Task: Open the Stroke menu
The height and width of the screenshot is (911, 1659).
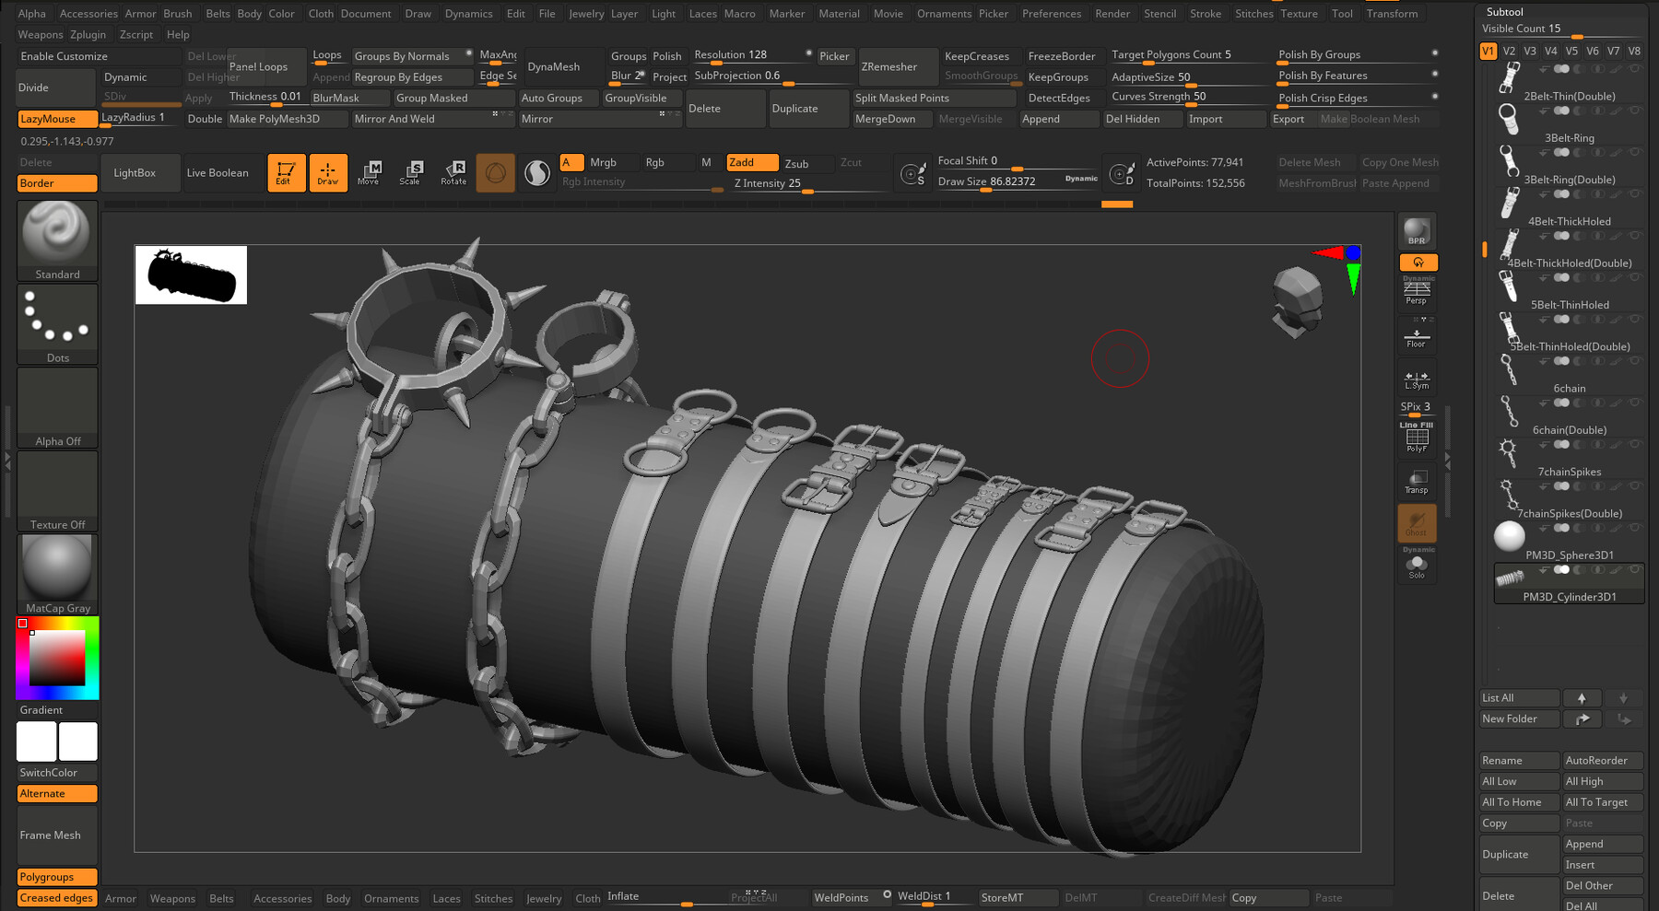Action: tap(1206, 14)
